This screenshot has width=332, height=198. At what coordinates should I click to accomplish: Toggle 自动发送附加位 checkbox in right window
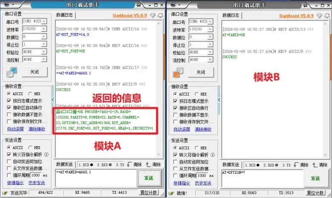(175, 162)
